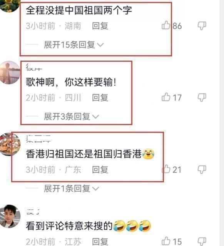224x246 pixels.
Task: Dislike the Guangdong comment
Action: [202, 170]
